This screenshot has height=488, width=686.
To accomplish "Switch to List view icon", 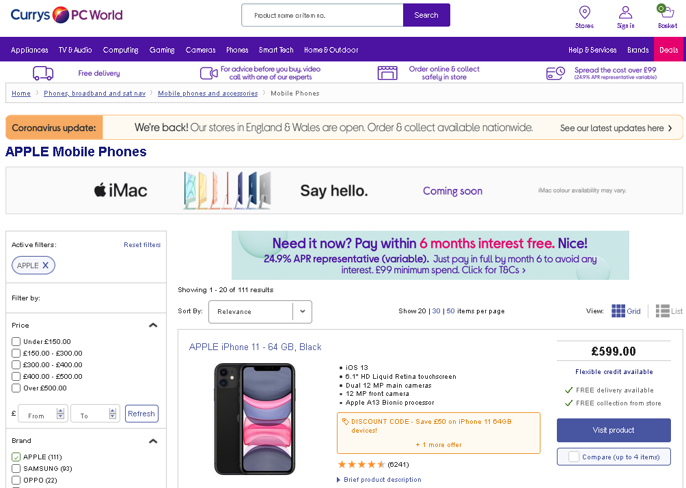I will 662,311.
